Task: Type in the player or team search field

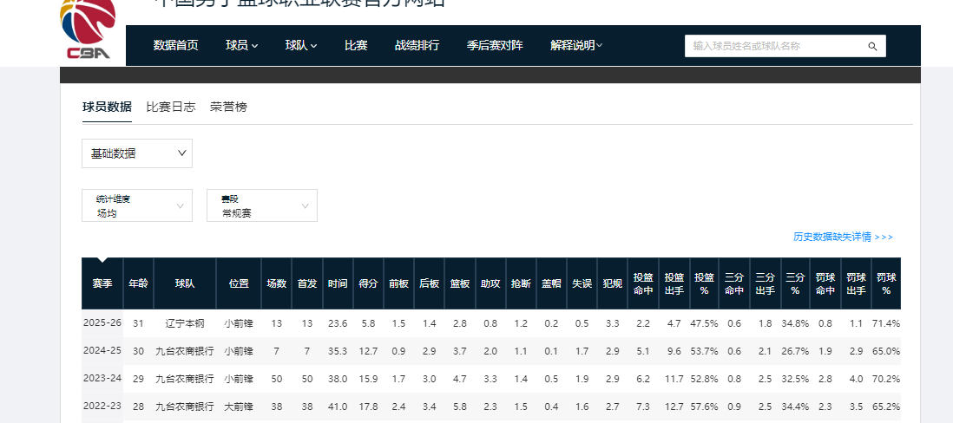Action: (774, 47)
